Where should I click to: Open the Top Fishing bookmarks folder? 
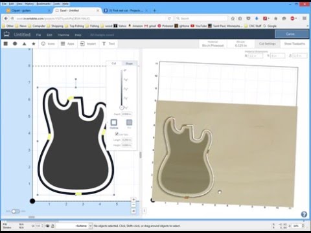pyautogui.click(x=75, y=26)
